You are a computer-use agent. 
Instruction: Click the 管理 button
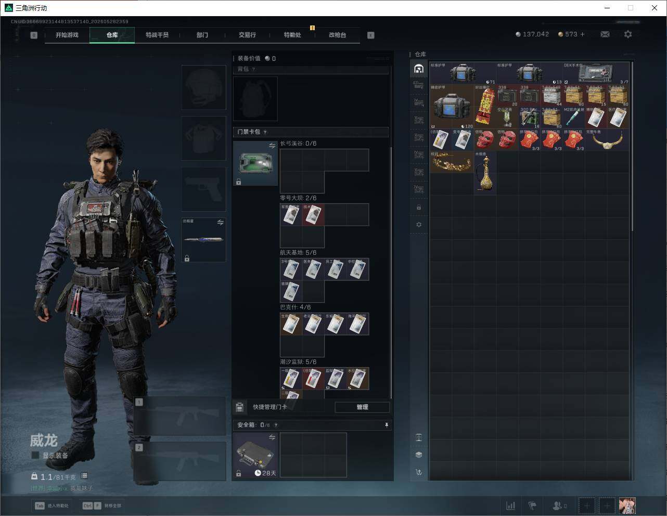(x=362, y=407)
